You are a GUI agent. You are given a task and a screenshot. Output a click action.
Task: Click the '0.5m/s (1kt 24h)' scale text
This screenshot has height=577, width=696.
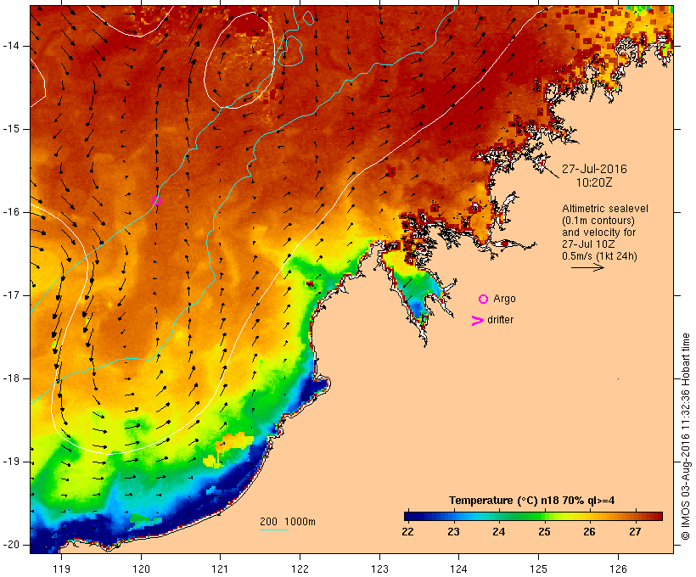tap(599, 256)
